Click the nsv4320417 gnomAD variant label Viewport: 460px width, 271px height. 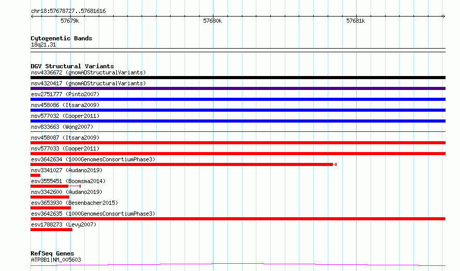pyautogui.click(x=88, y=83)
